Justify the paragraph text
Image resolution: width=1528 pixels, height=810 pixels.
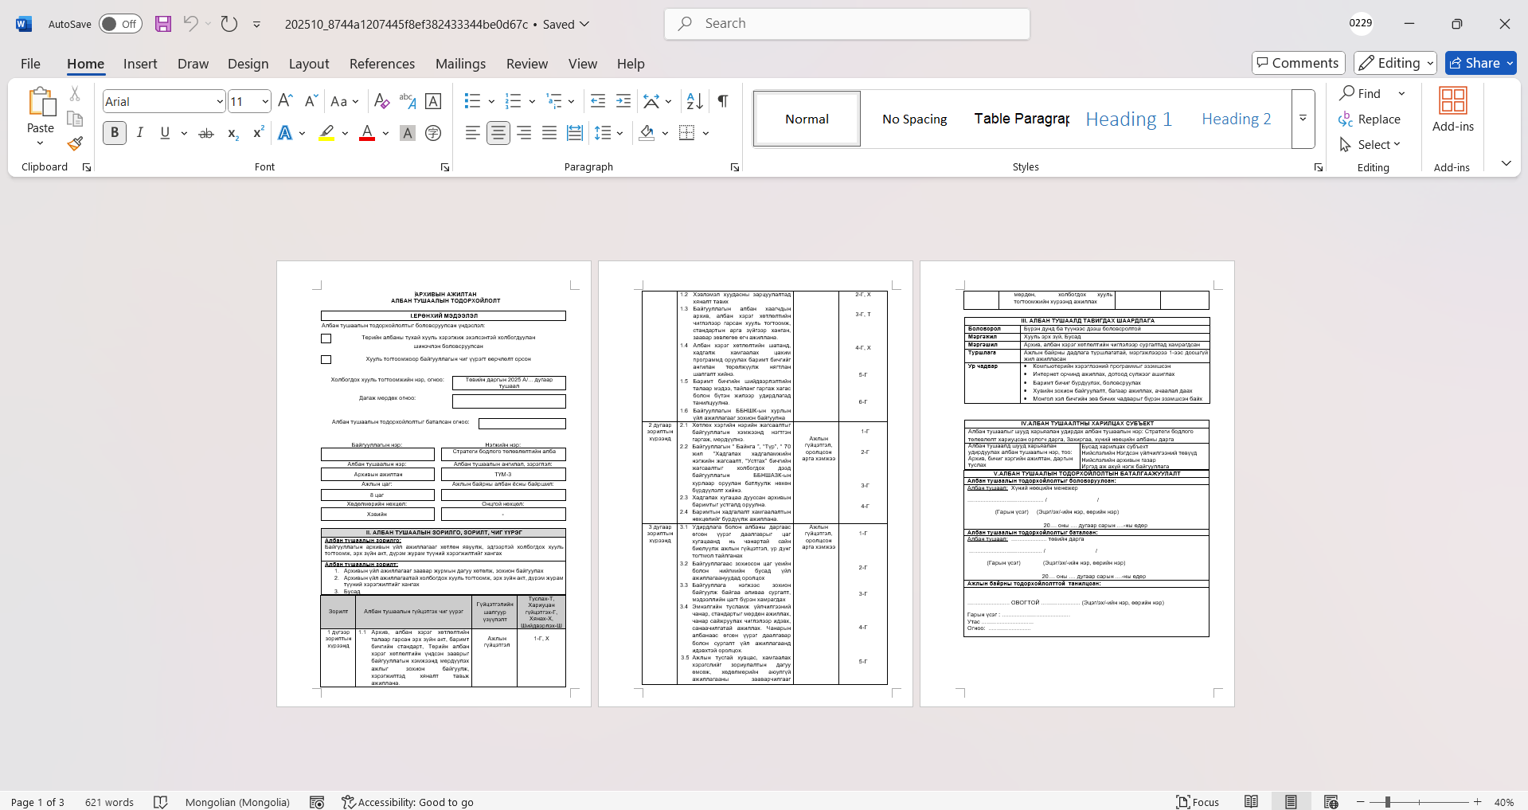click(549, 133)
